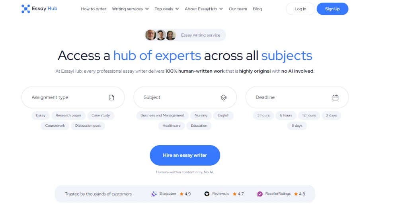Click the Essay writing service badge label

(201, 35)
